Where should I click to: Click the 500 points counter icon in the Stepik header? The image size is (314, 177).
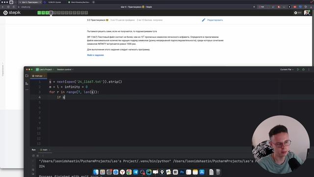[x=295, y=13]
